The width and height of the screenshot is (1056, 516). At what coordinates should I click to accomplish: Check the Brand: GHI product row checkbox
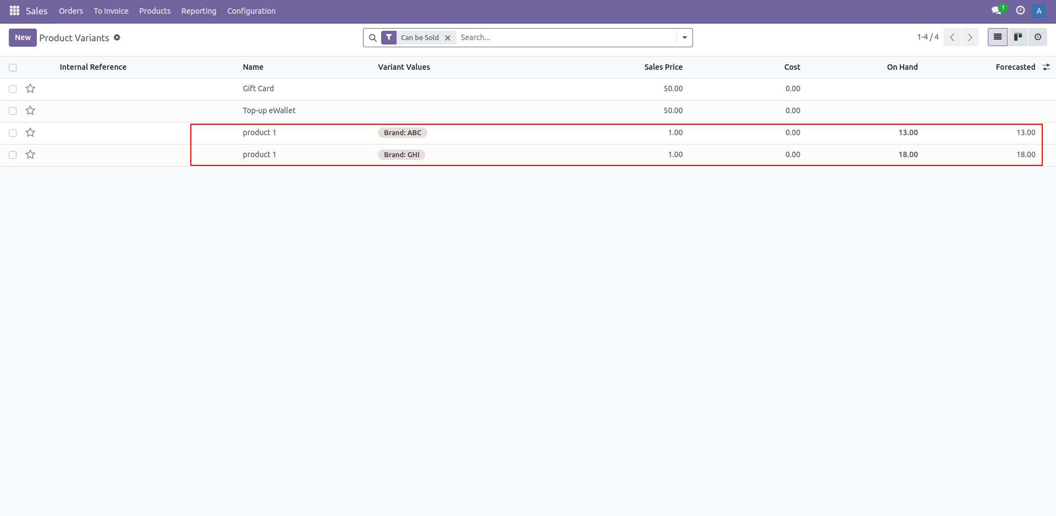(13, 155)
